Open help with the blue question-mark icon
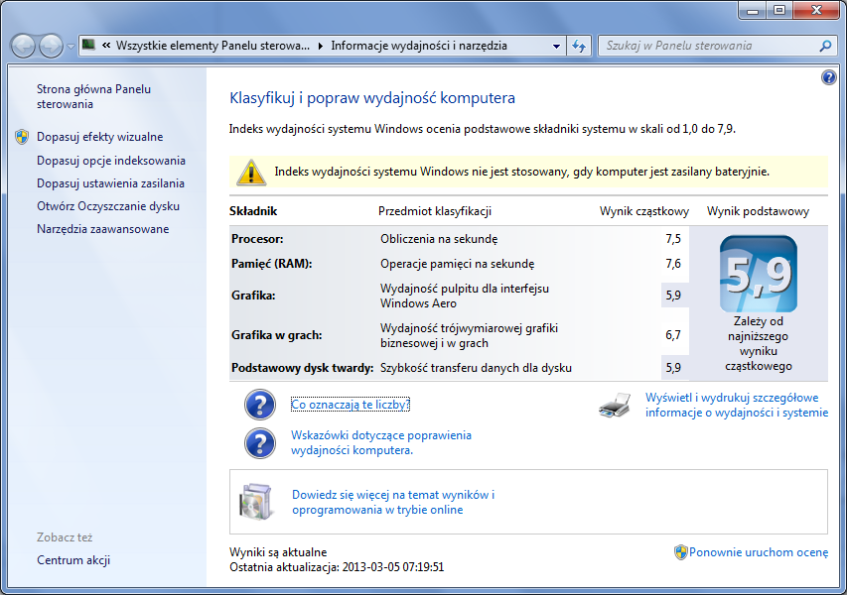Screen dimensions: 847x595 [829, 77]
